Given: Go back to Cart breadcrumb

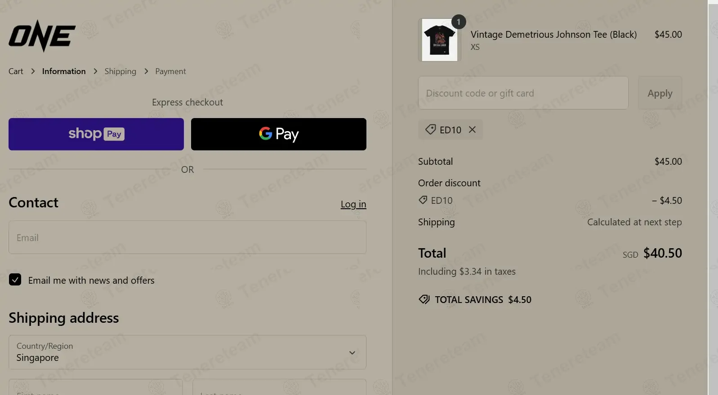Looking at the screenshot, I should (16, 71).
